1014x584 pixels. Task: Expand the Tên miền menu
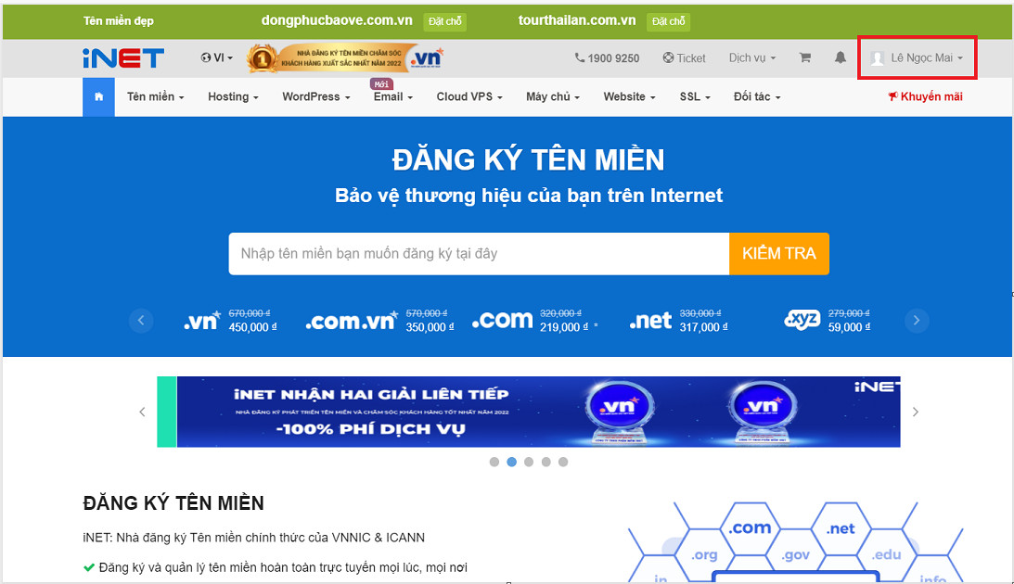[x=155, y=97]
